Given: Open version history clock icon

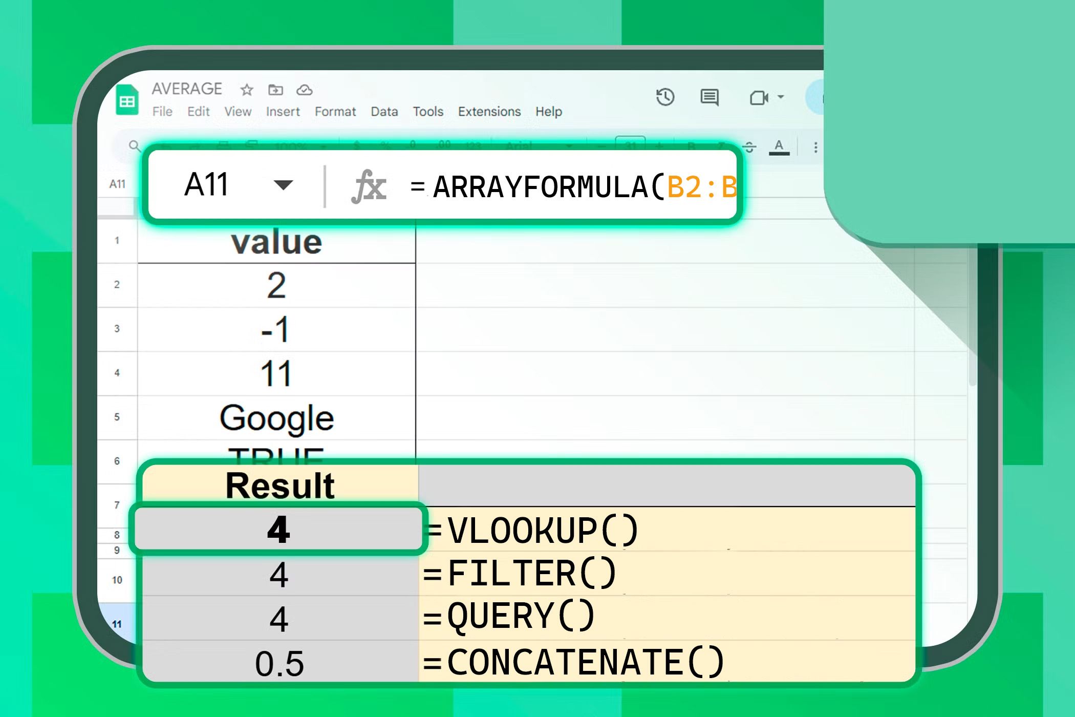Looking at the screenshot, I should pyautogui.click(x=665, y=97).
